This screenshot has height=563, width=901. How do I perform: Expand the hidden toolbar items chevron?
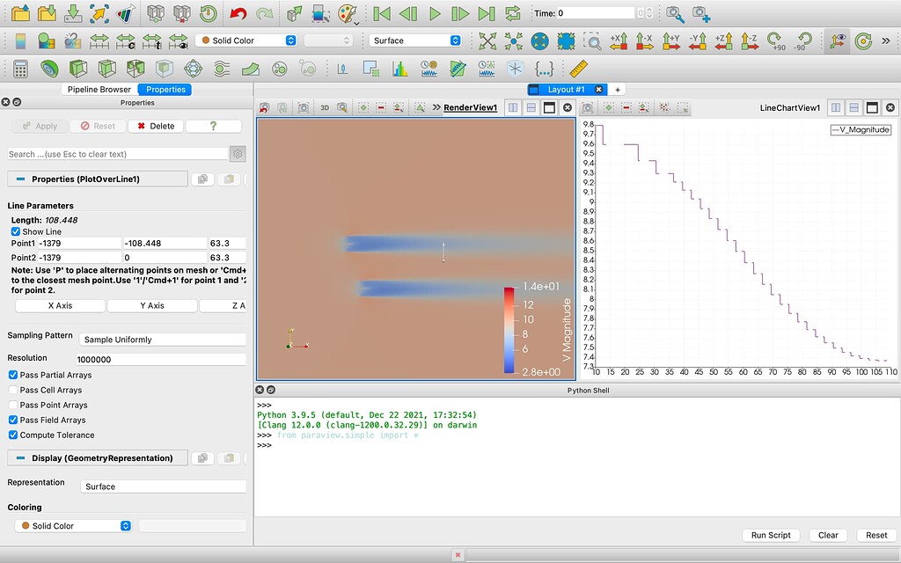click(885, 40)
